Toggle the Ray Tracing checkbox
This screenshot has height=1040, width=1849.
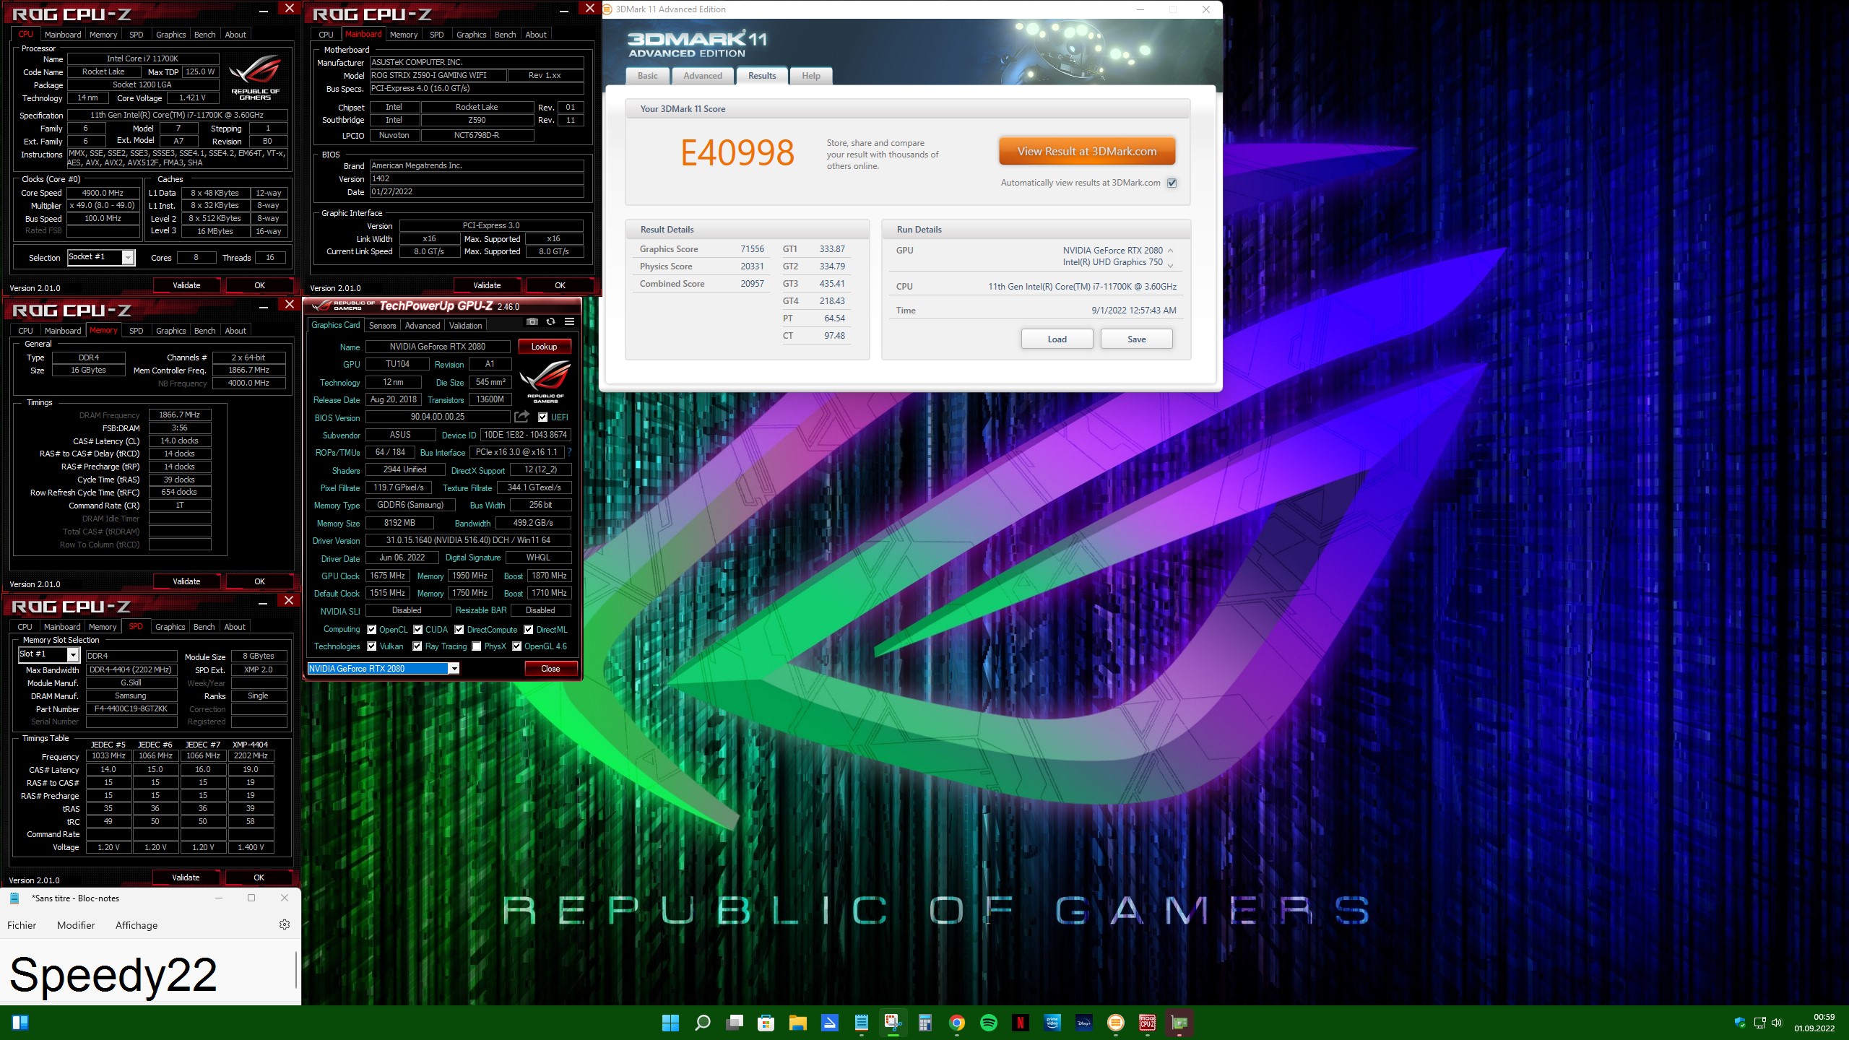click(x=417, y=646)
